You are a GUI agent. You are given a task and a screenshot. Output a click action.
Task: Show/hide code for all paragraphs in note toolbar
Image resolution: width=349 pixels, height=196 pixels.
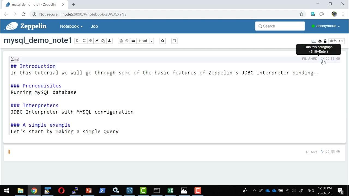[84, 41]
